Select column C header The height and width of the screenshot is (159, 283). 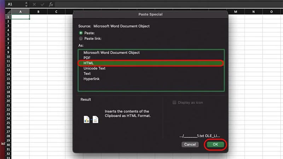pos(56,12)
